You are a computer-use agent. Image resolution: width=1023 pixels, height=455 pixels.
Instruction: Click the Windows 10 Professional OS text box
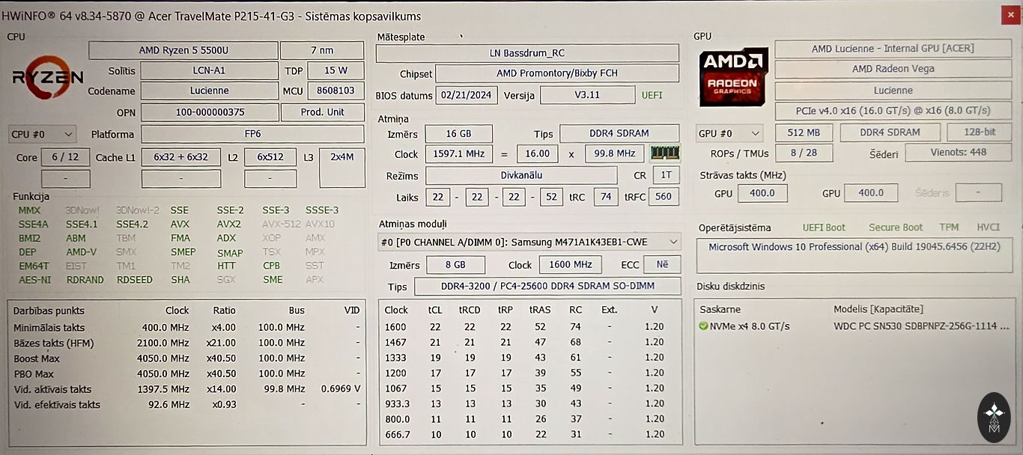tap(854, 255)
